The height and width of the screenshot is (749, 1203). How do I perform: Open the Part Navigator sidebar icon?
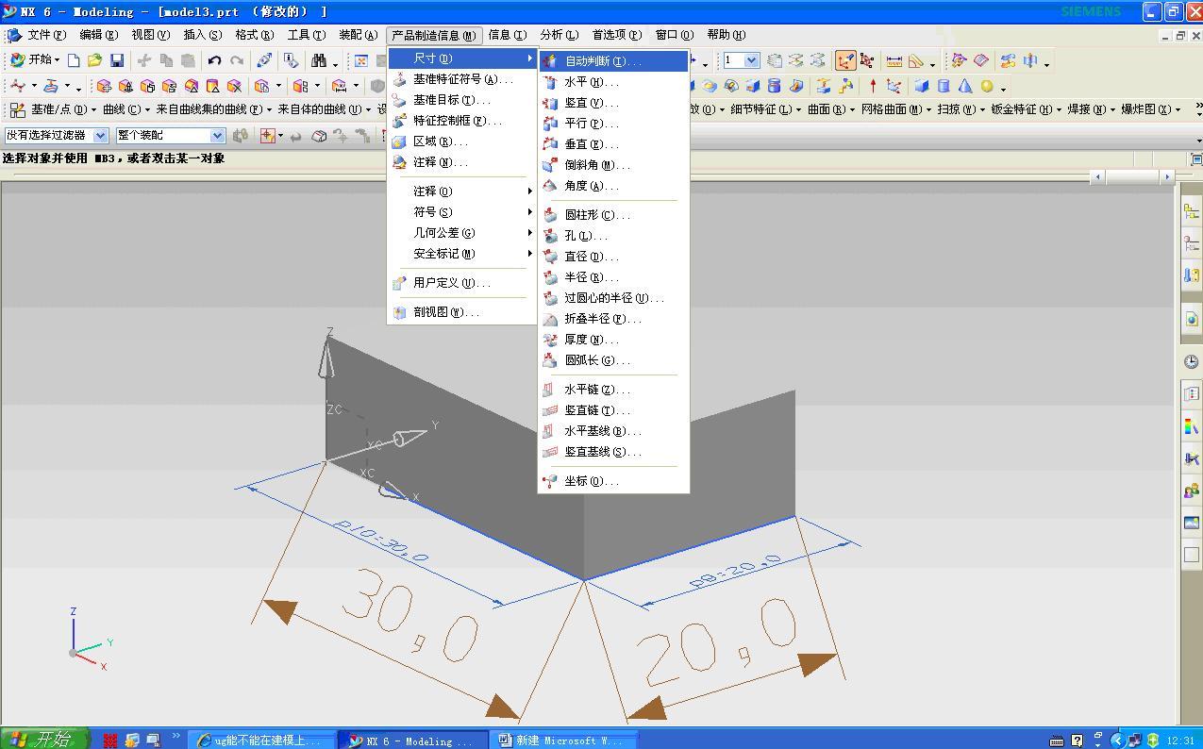click(x=1192, y=243)
